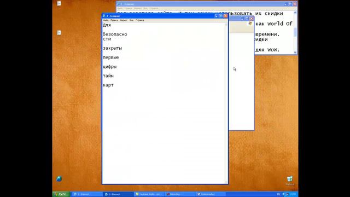Screen dimensions: 350x197
Task: Click the word 'безопасно' in front Notepad
Action: coord(115,34)
